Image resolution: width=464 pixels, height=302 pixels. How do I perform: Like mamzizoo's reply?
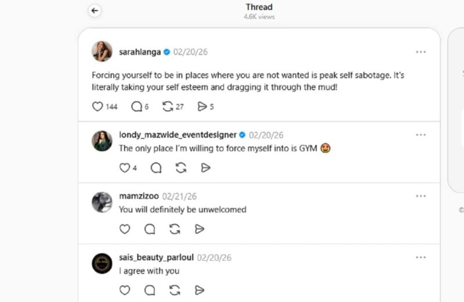(124, 229)
